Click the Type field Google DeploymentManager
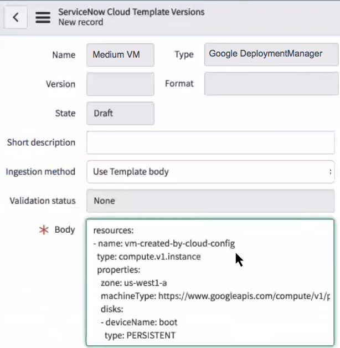 coord(271,54)
